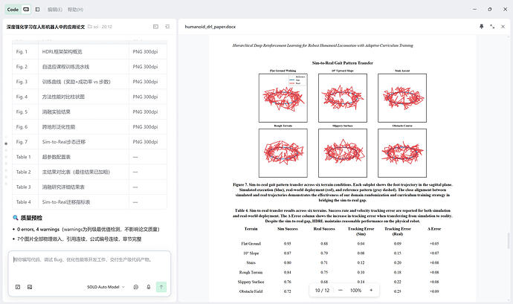Click the Stairs row label in Table 4
The image size is (513, 304).
(x=251, y=262)
